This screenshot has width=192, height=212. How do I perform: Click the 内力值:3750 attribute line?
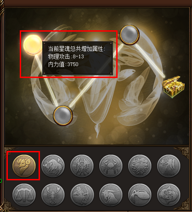(x=63, y=64)
